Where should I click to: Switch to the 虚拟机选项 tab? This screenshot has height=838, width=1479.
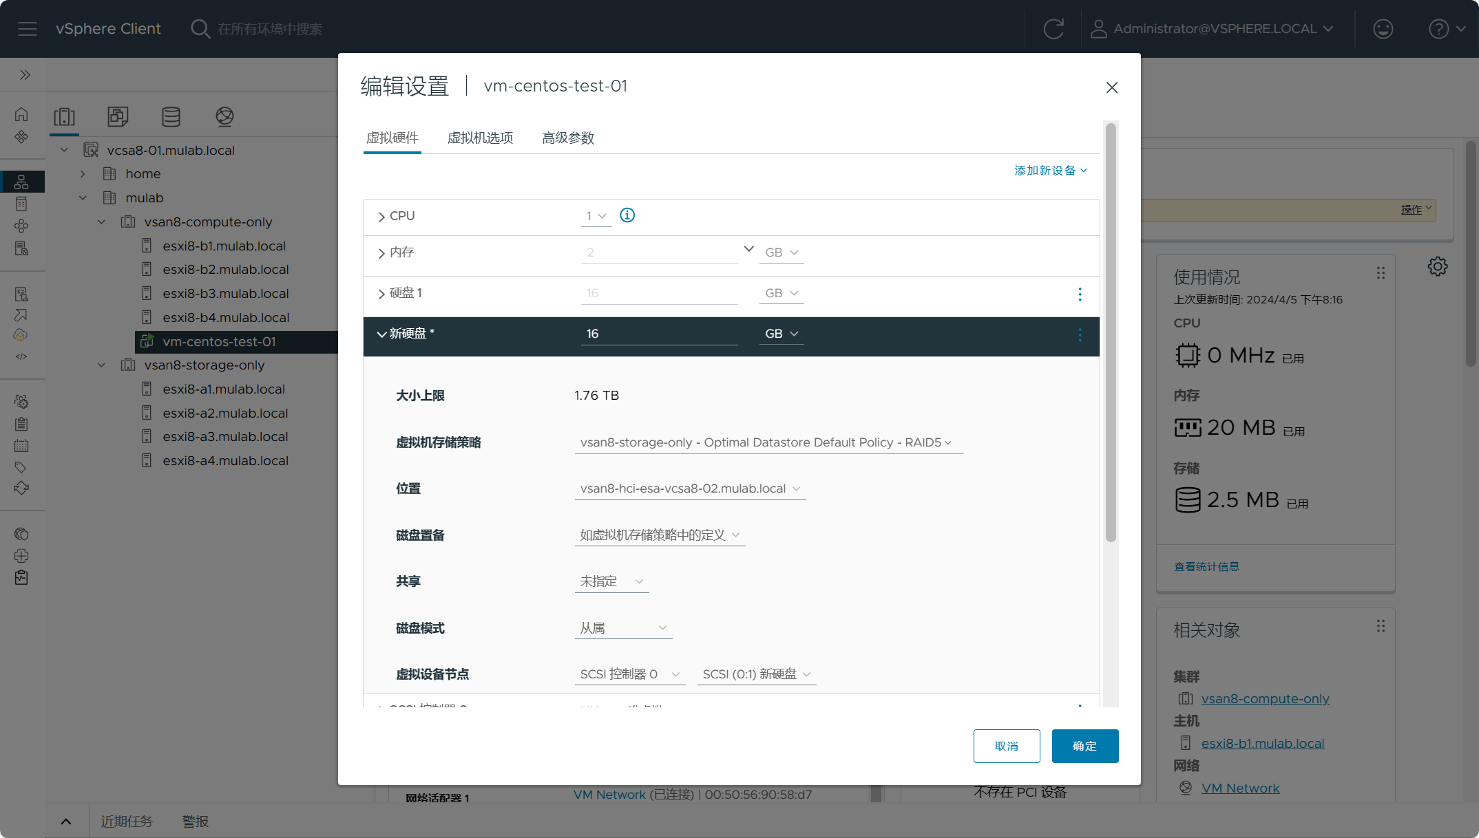pos(481,138)
